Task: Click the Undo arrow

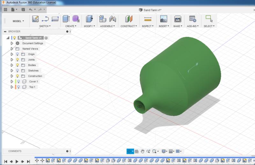Action: [31, 10]
